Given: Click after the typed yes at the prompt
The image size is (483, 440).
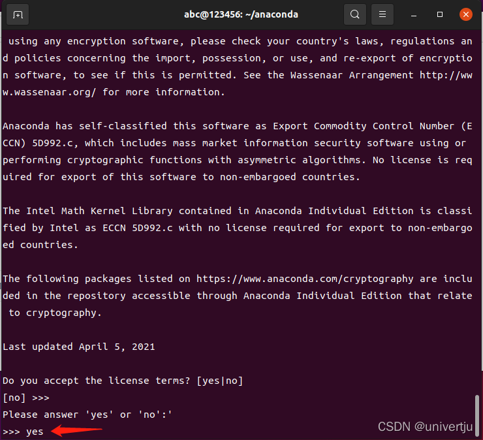Looking at the screenshot, I should (45, 432).
